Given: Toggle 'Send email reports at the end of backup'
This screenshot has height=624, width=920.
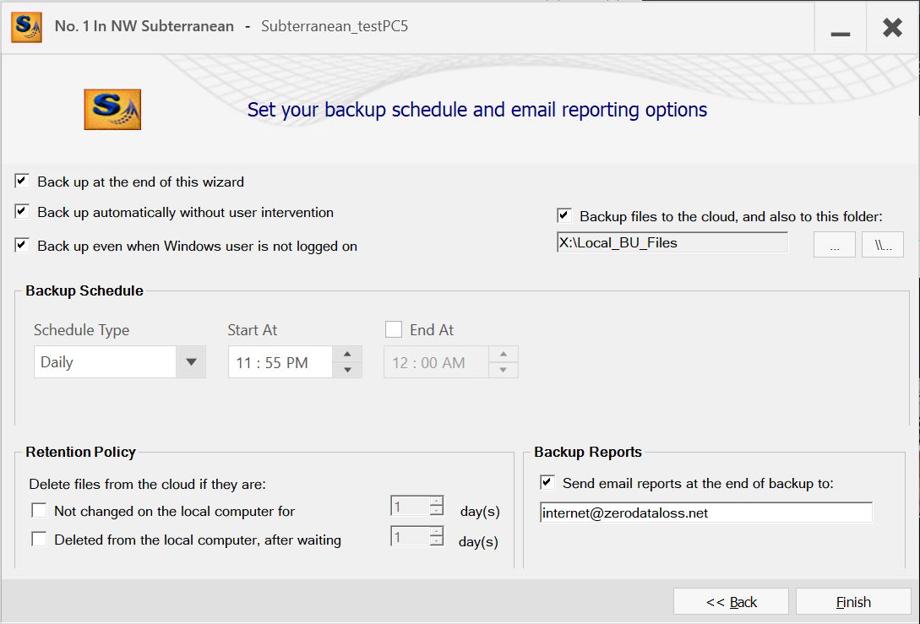Looking at the screenshot, I should [547, 482].
